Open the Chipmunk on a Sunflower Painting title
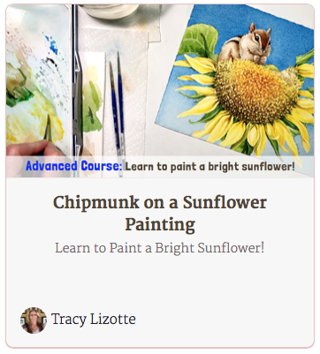 [x=160, y=214]
